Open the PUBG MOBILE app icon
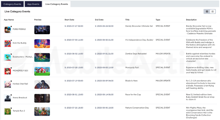 click(x=8, y=30)
